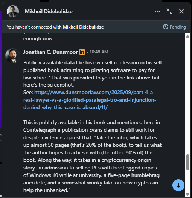The width and height of the screenshot is (192, 198).
Task: Click bold Mikheil Didebulidze name in connection banner
Action: coord(83,27)
